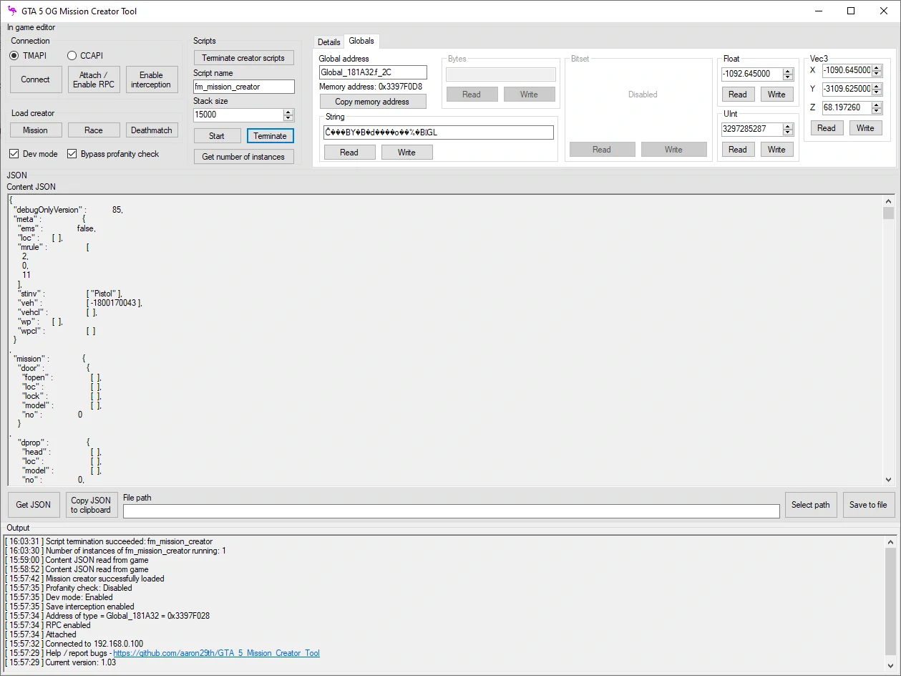Click the UInt value field

752,129
